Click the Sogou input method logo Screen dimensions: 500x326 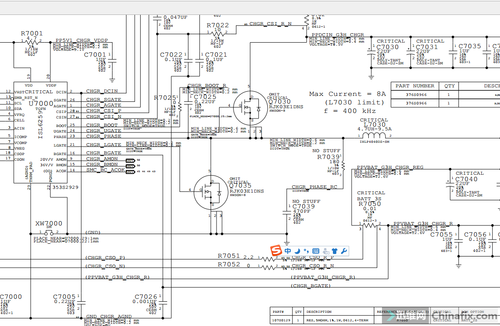[276, 251]
